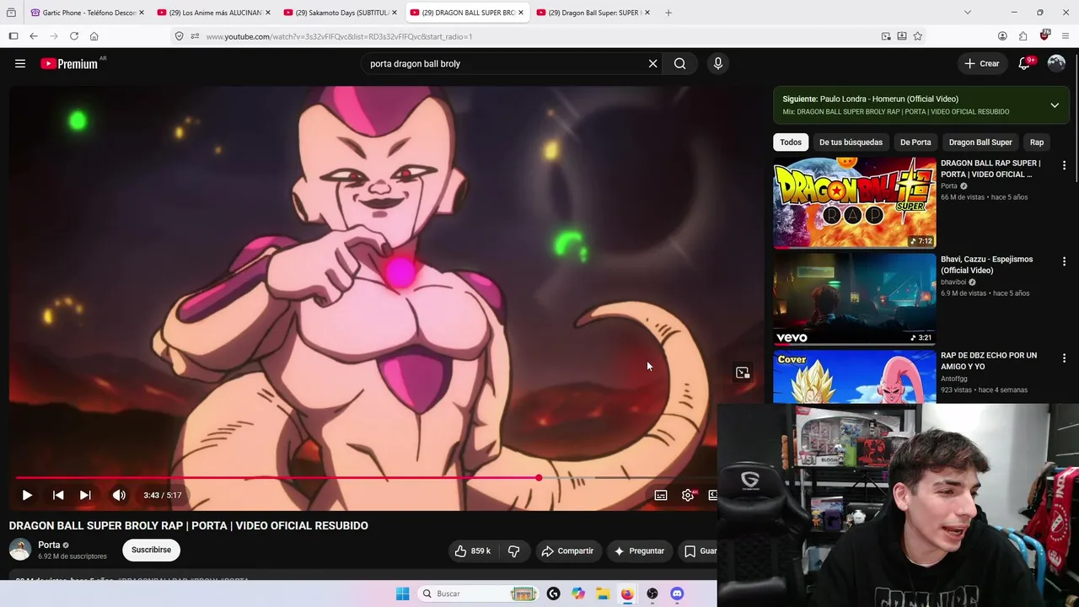Expand the Mix playlist panel chevron
The width and height of the screenshot is (1079, 607).
[x=1055, y=105]
